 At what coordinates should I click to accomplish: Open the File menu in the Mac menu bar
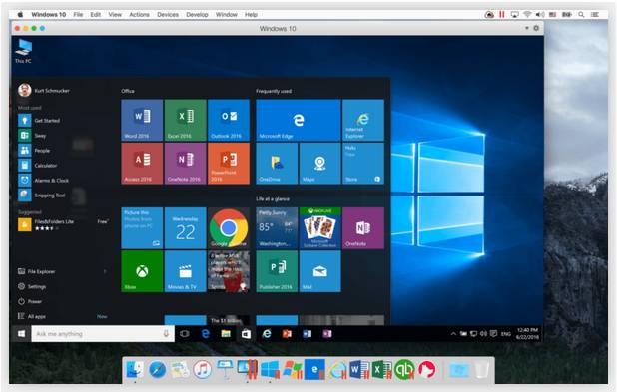click(x=78, y=15)
